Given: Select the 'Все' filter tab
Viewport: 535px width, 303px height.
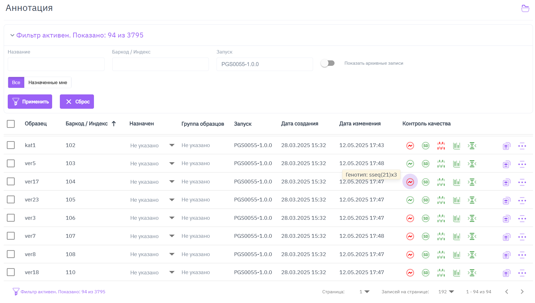Looking at the screenshot, I should (x=16, y=82).
